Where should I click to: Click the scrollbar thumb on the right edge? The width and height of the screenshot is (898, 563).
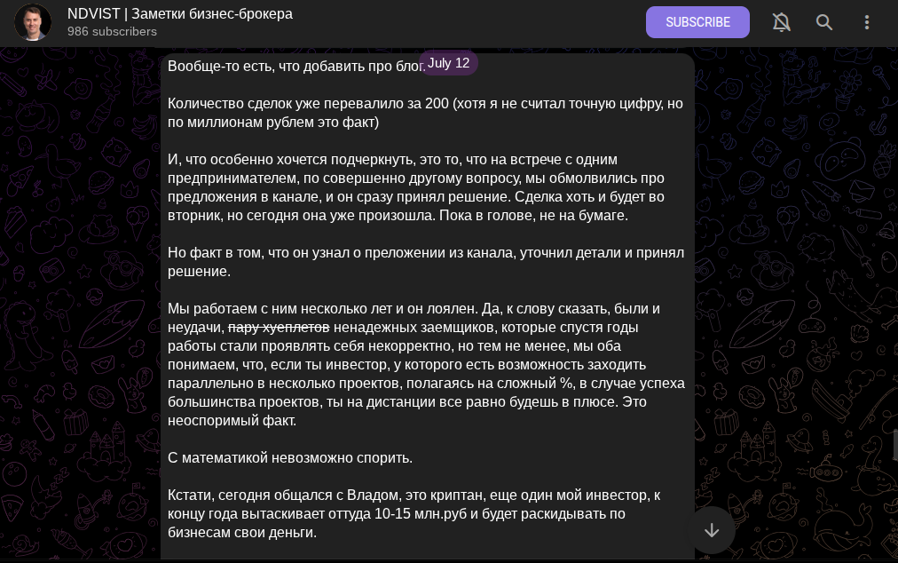(x=895, y=445)
